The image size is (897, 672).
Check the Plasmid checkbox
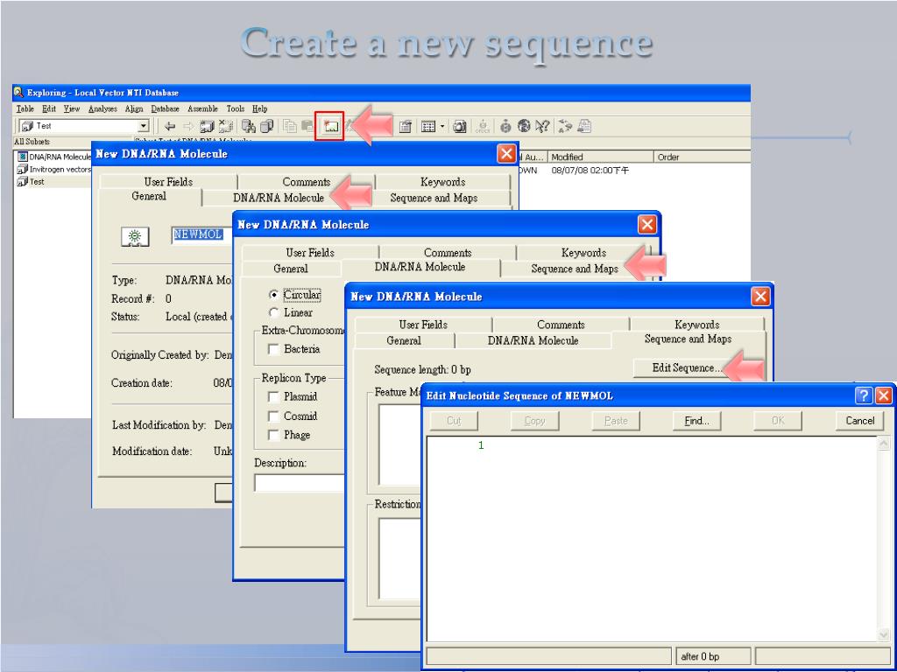tap(273, 396)
